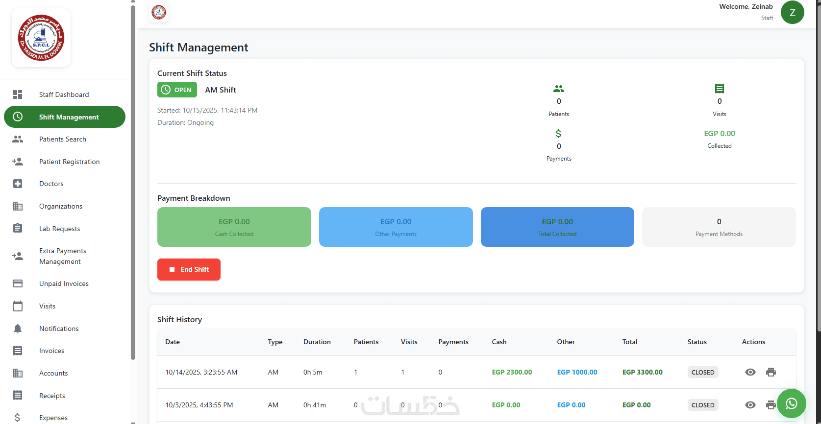Open Staff Dashboard from sidebar
The image size is (821, 424).
[64, 94]
